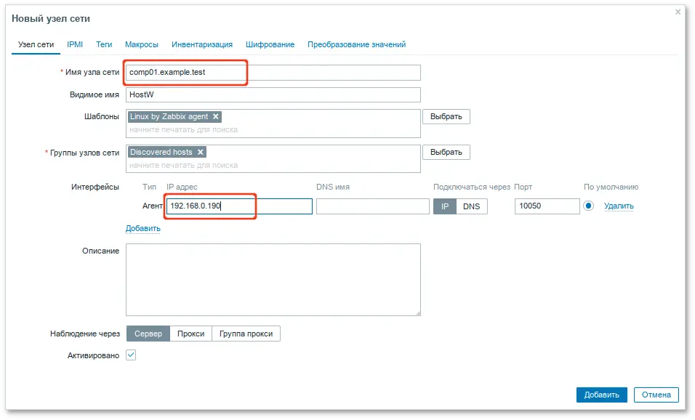The image size is (695, 420).
Task: Remove the "Linux by Zabbix agent" template
Action: [215, 116]
